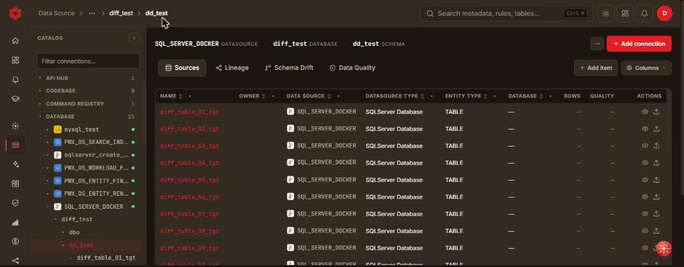Open the diff_table_05_tgt link in table
This screenshot has height=267, width=684.
189,180
